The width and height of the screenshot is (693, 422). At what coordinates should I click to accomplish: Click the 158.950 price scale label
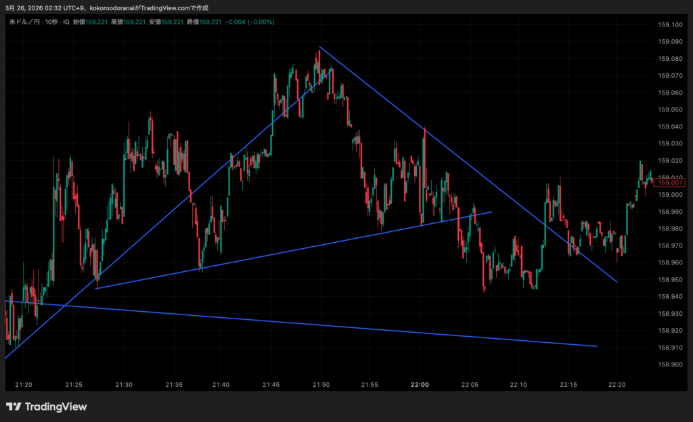tap(669, 279)
